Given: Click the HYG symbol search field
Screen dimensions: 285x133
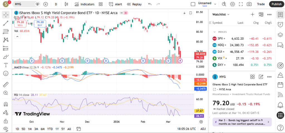Looking at the screenshot, I should [24, 4].
